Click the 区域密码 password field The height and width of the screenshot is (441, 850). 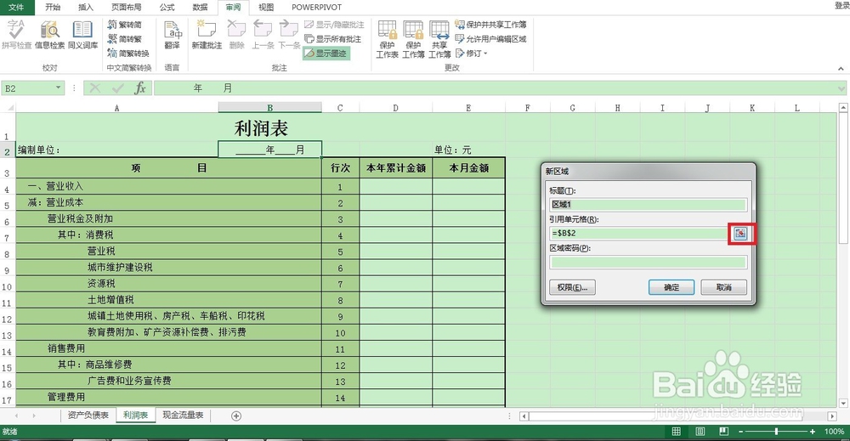(x=649, y=263)
